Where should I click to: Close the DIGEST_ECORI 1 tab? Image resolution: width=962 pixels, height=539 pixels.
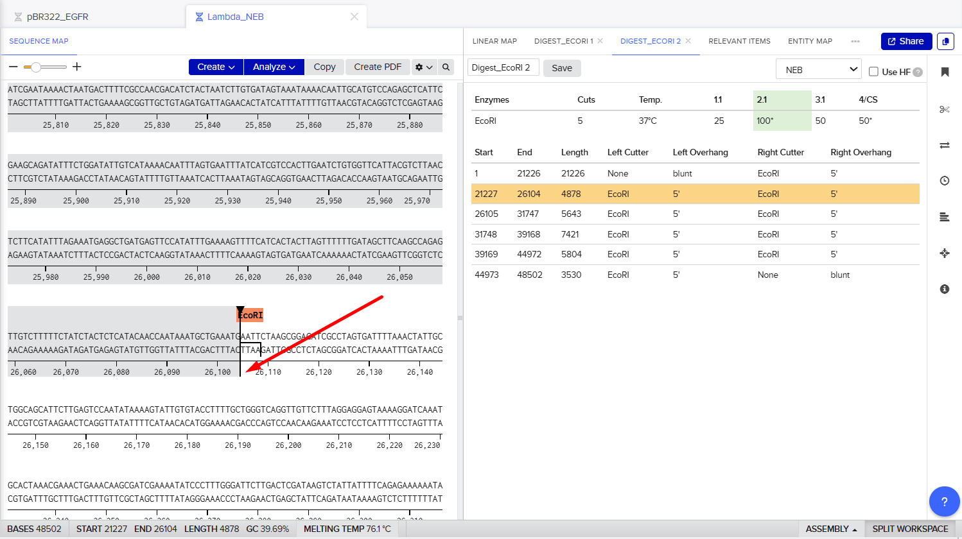coord(600,41)
